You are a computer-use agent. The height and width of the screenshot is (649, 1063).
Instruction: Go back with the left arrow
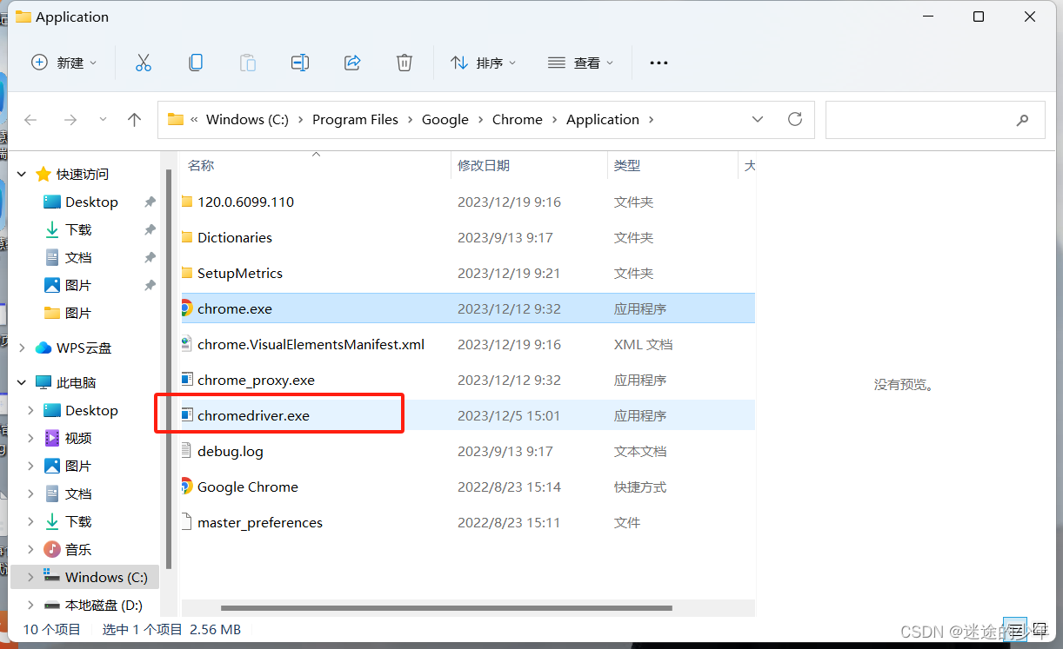(30, 120)
